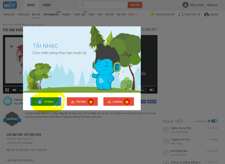
Task: Focus the search input field
Action: tap(103, 5)
